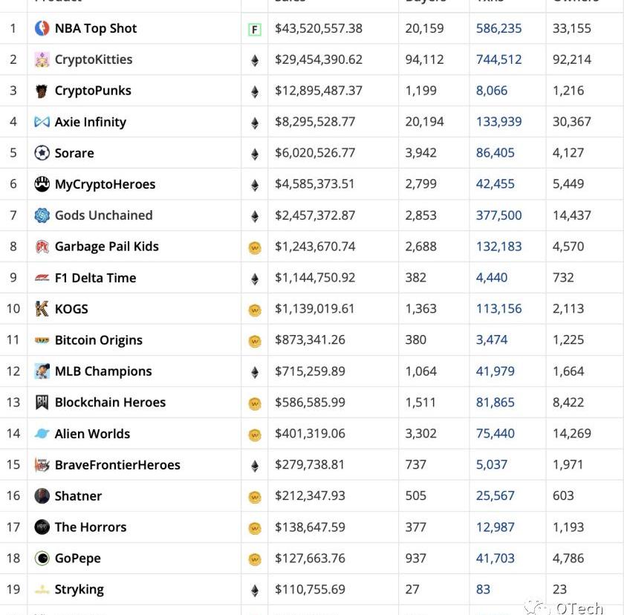The width and height of the screenshot is (624, 615).
Task: Click the Flow blockchain icon for NBA Top Shot
Action: tap(255, 30)
